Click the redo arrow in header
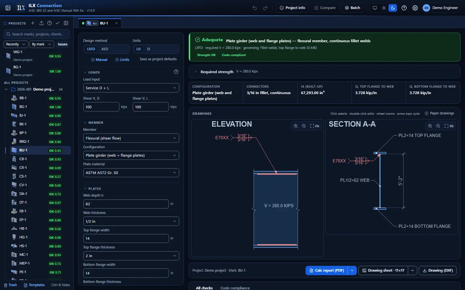The height and width of the screenshot is (290, 465). [x=265, y=8]
